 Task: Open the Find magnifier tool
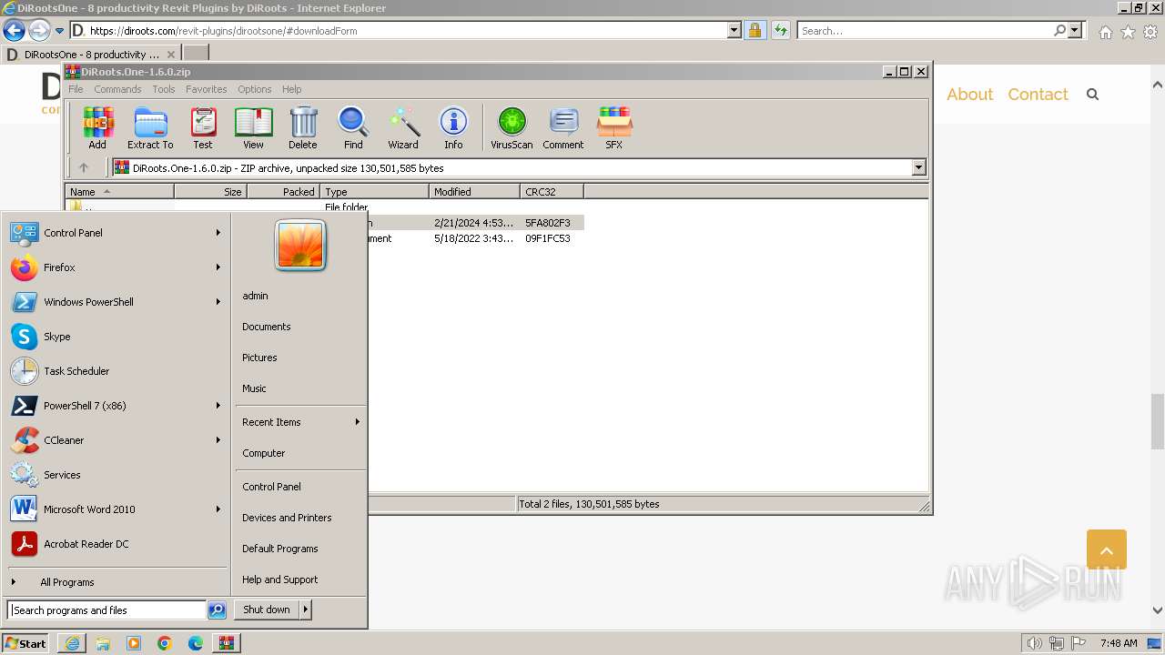coord(353,127)
